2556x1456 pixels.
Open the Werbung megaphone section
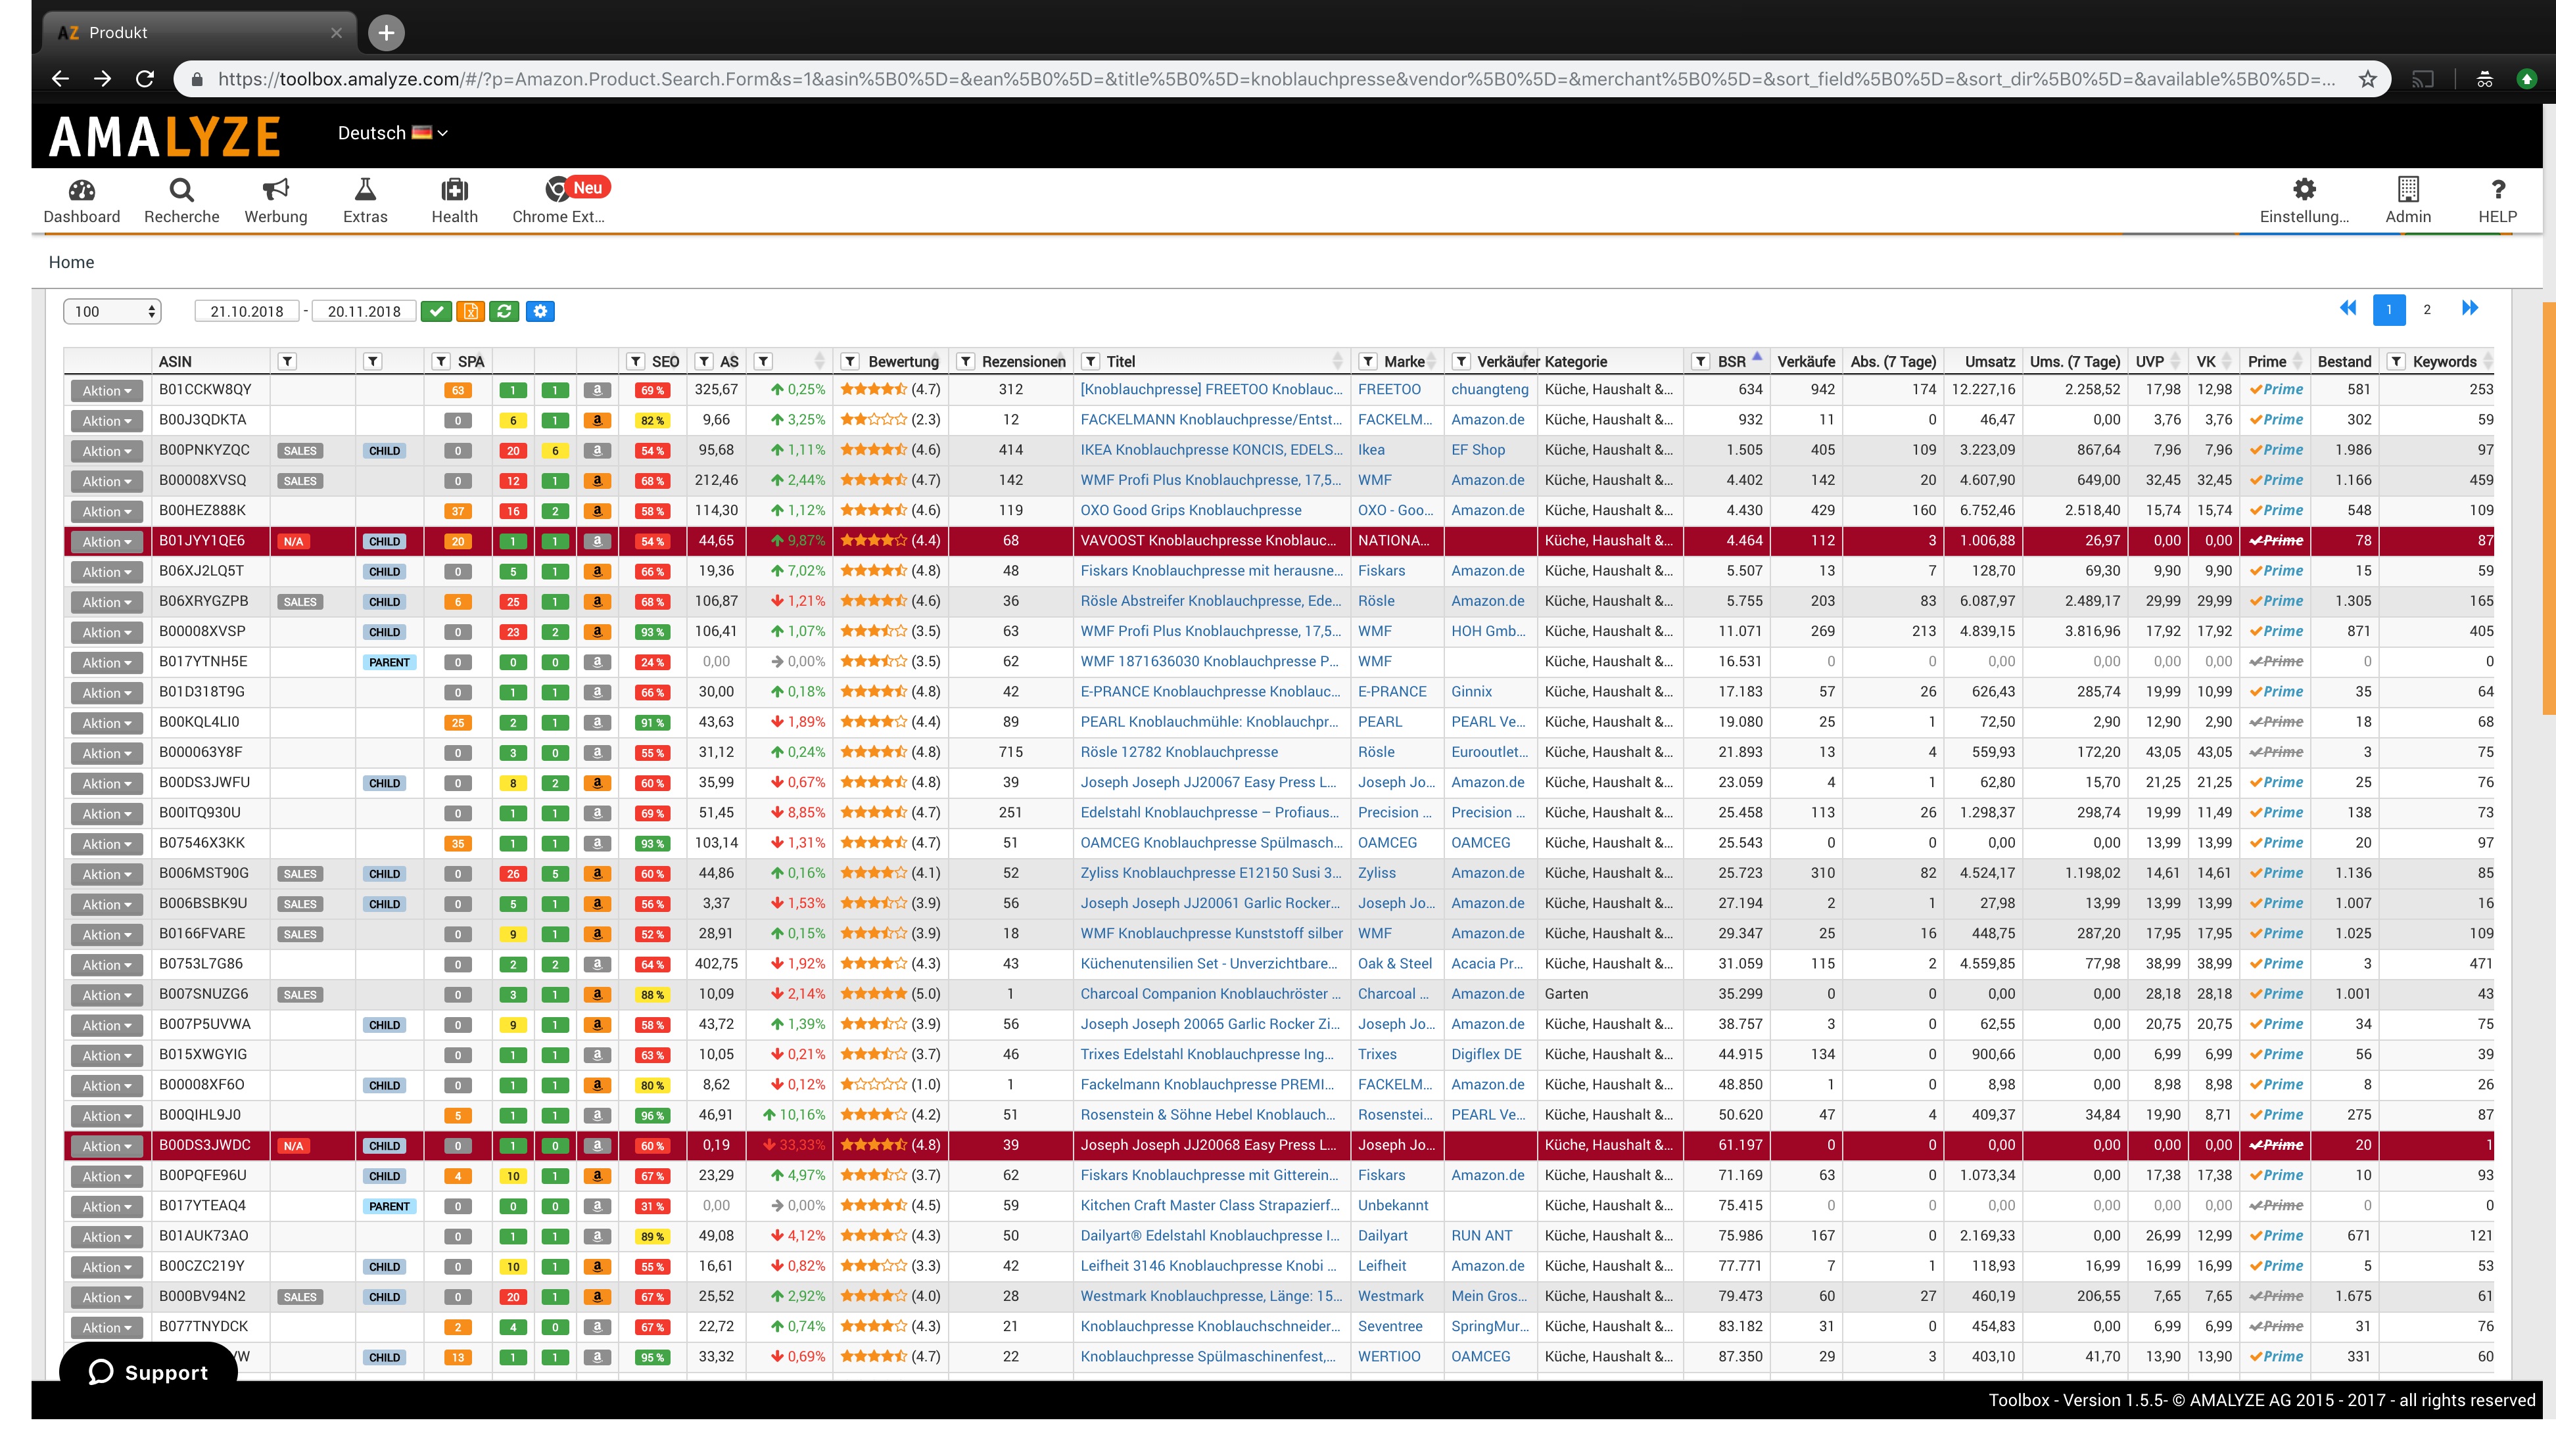tap(275, 200)
